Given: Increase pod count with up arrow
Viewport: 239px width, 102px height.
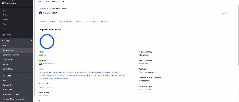Looking at the screenshot, I should pyautogui.click(x=58, y=39).
